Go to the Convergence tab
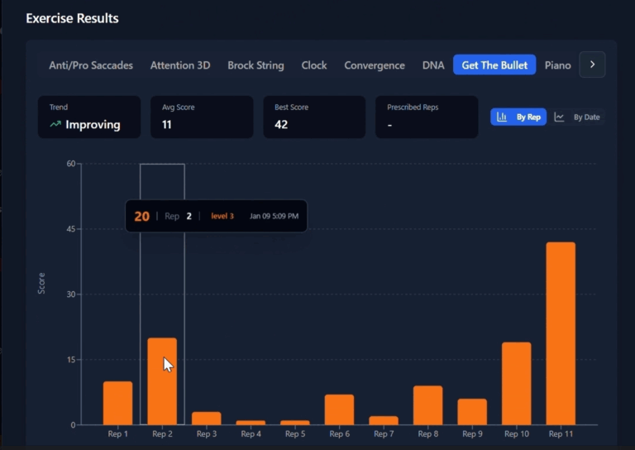This screenshot has height=450, width=635. pyautogui.click(x=375, y=65)
